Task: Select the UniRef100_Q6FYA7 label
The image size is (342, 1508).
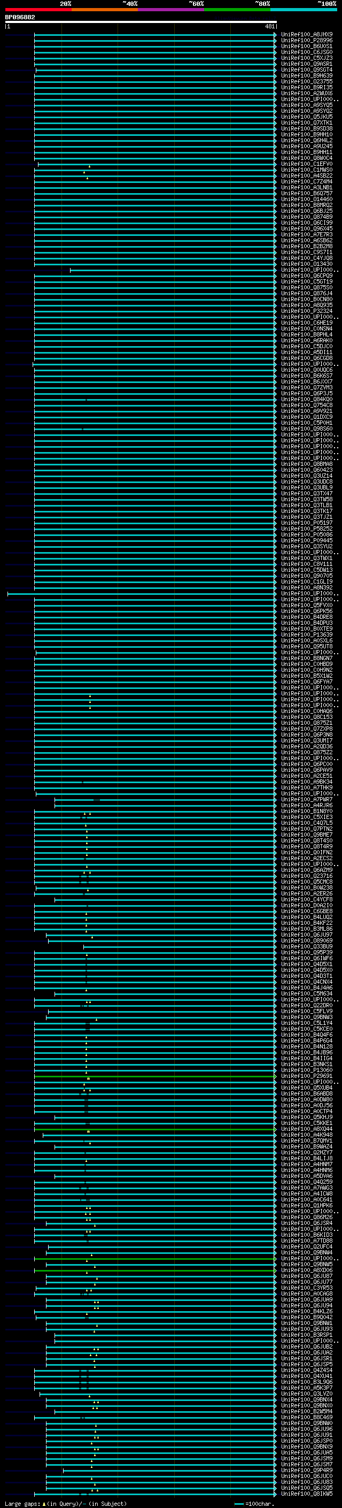Action: [307, 682]
